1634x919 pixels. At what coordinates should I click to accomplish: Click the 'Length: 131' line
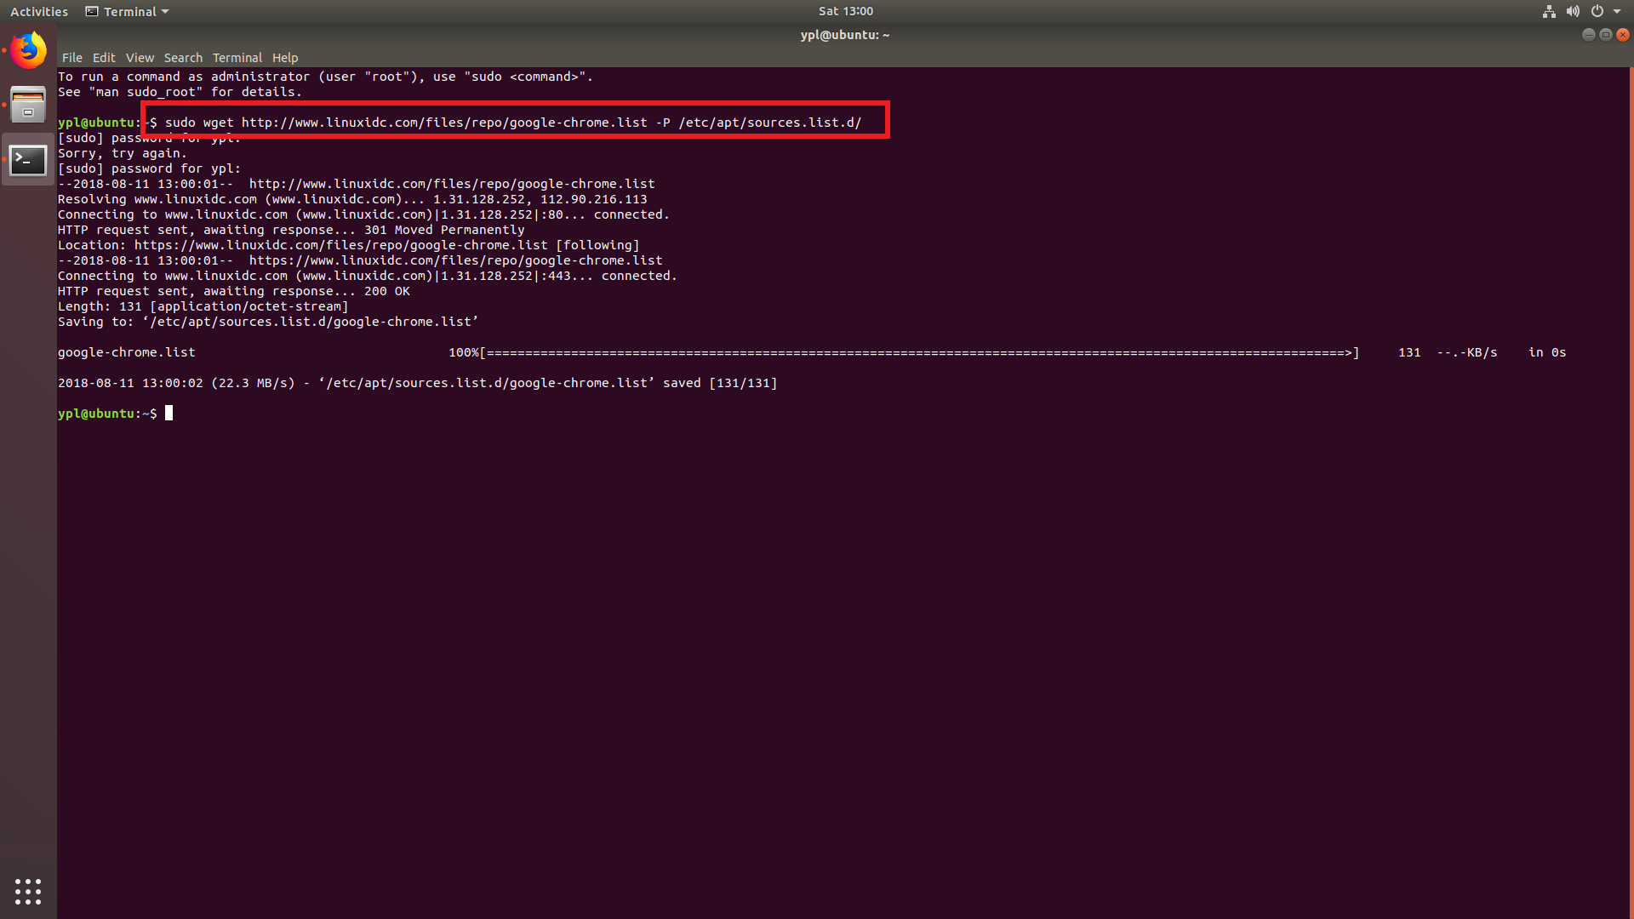point(203,306)
